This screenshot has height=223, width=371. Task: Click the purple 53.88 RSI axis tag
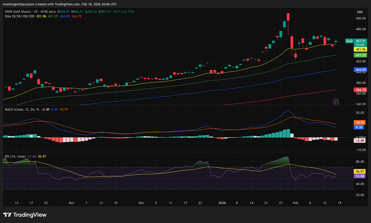[x=360, y=176]
